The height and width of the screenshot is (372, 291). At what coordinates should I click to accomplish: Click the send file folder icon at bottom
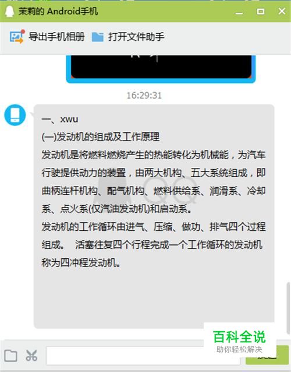(x=11, y=356)
